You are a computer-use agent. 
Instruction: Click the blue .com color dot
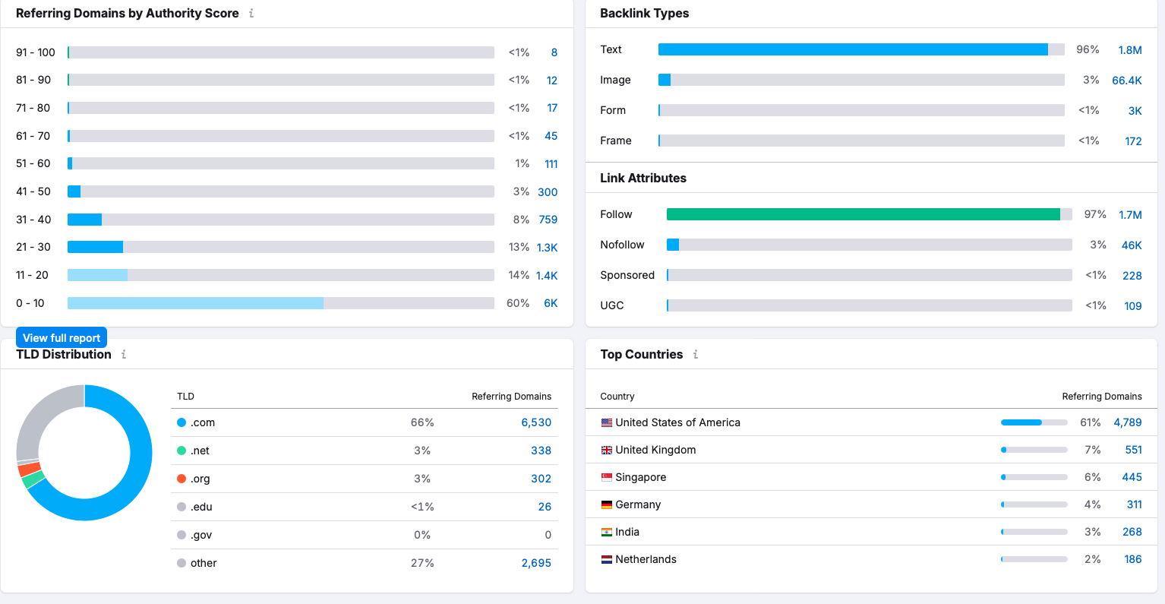pos(179,422)
